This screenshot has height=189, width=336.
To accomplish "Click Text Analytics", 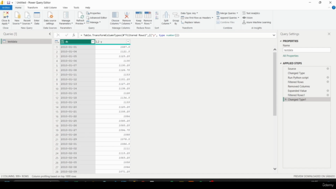I will coord(251,13).
